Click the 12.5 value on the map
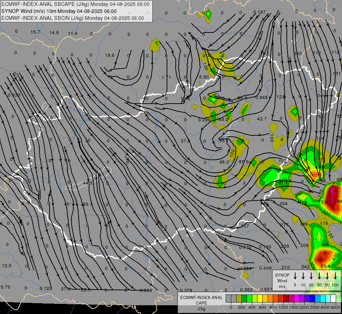342x314 pixels. coord(7,266)
